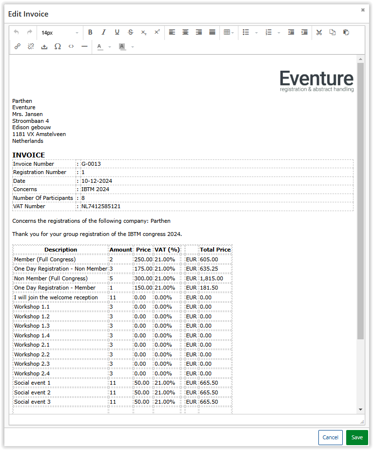Expand bullet list style options
Screen dimensions: 373x450
(x=256, y=33)
